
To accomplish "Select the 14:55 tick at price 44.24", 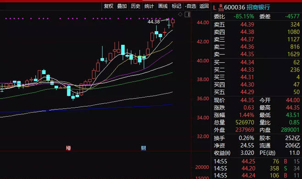I will coord(257,175).
